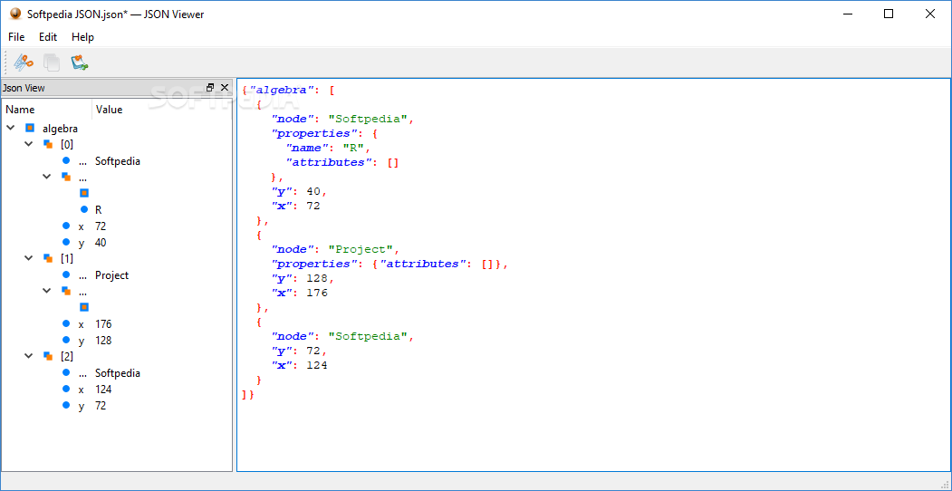Click the value 124 in the tree
The image size is (952, 491).
(x=104, y=389)
